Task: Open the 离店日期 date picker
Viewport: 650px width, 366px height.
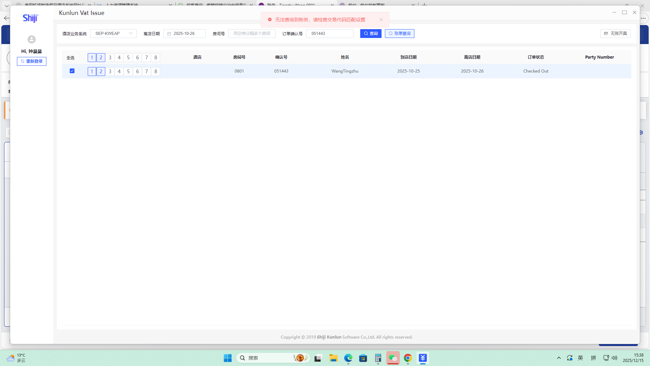Action: tap(185, 34)
